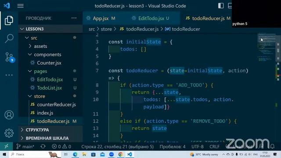Image resolution: width=281 pixels, height=158 pixels.
Task: Open EditTodo.jsx in the explorer
Action: (50, 79)
